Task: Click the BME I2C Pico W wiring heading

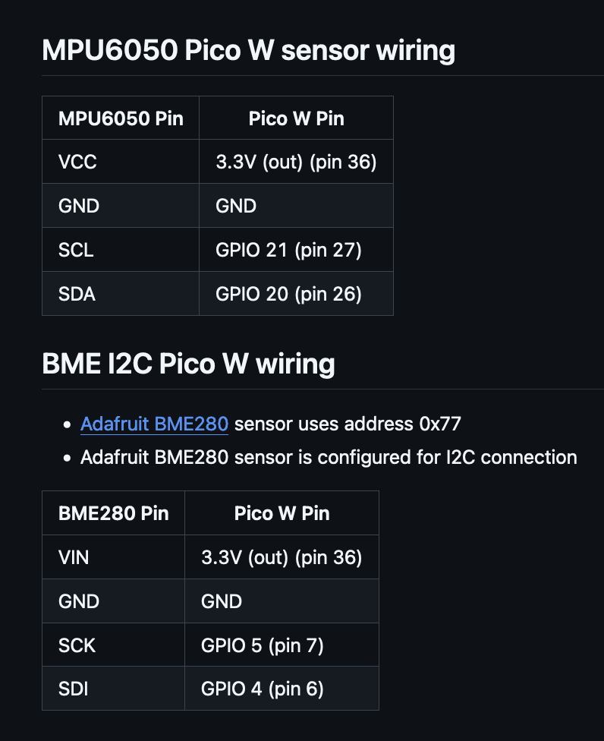Action: 188,364
